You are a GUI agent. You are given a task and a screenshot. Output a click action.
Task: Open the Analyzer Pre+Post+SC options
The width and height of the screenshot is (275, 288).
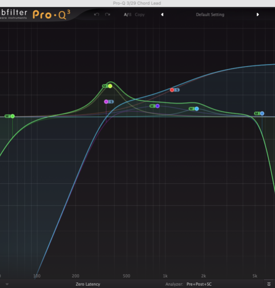pyautogui.click(x=198, y=284)
